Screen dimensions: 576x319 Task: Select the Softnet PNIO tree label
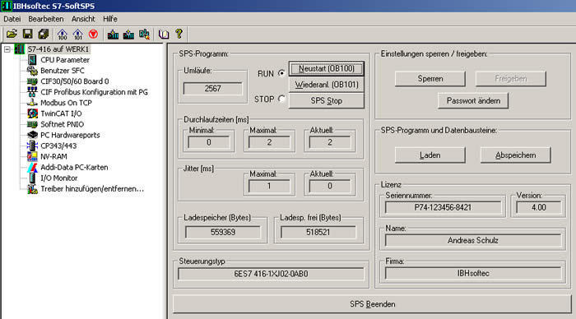point(62,124)
